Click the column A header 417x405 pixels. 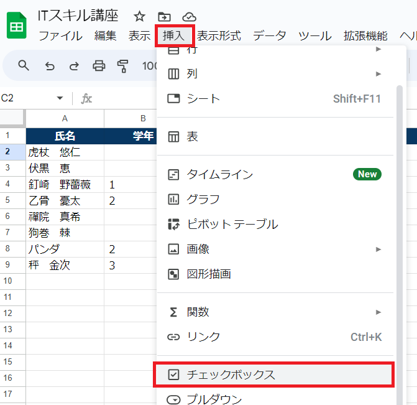65,118
